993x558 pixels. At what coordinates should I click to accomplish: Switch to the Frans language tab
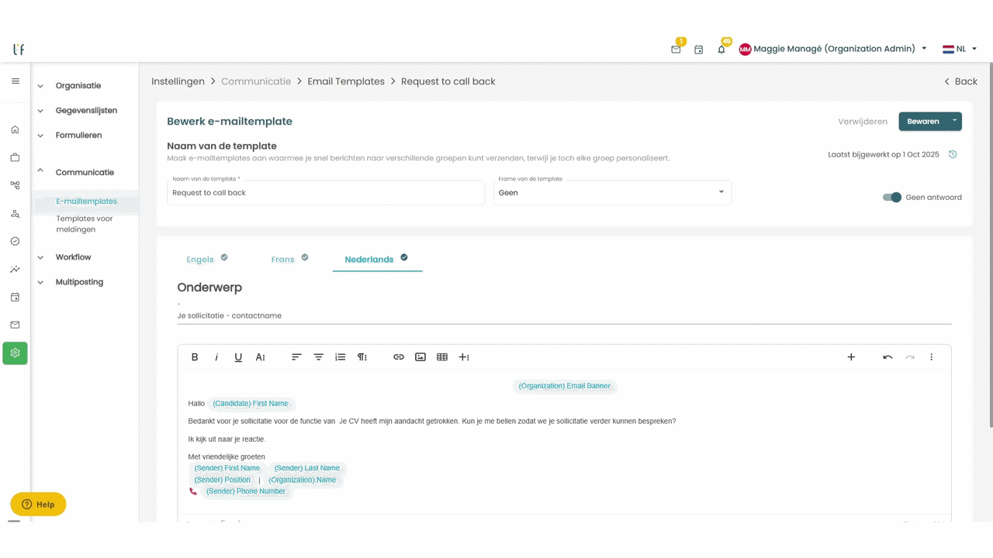(283, 260)
